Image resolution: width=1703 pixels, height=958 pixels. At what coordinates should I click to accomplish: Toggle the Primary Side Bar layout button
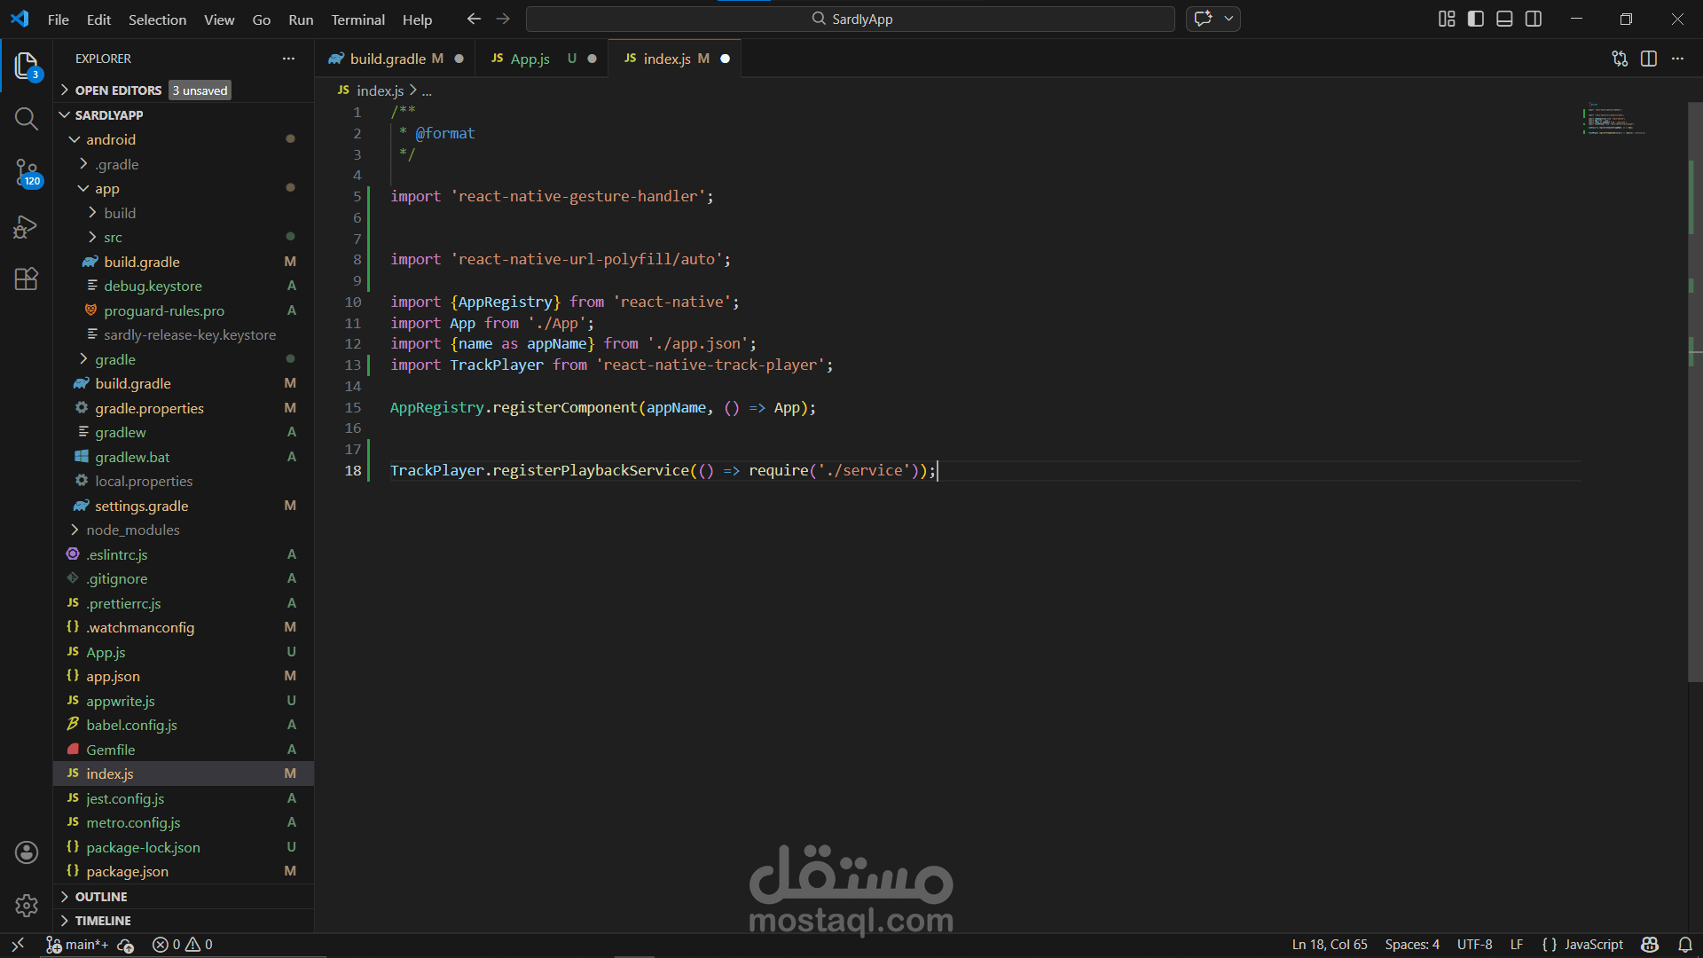point(1476,19)
